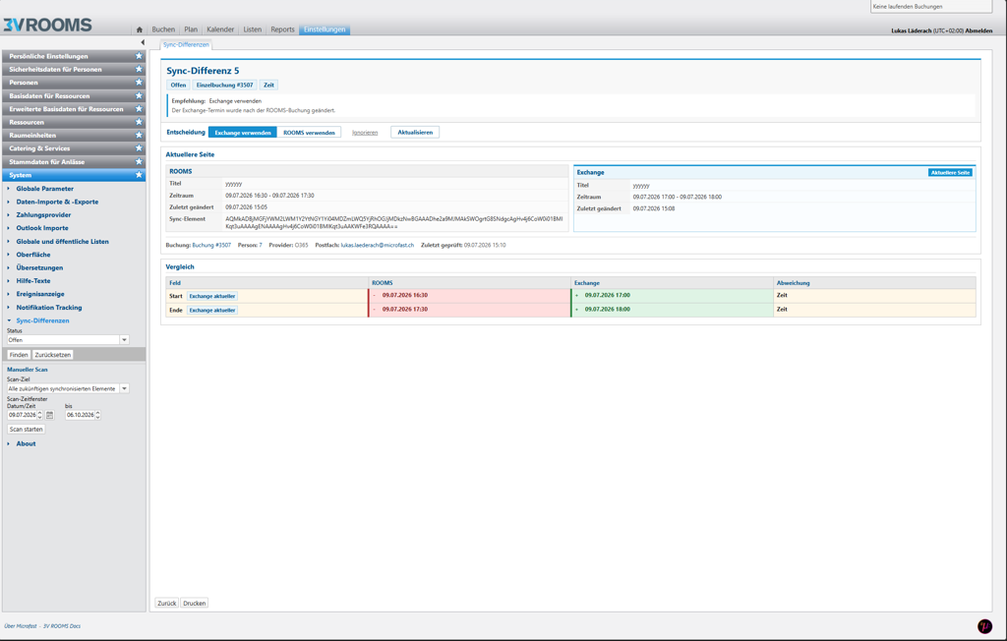The height and width of the screenshot is (641, 1007).
Task: Open the lukas.laederach@microfast.ch mailbox link
Action: 377,246
